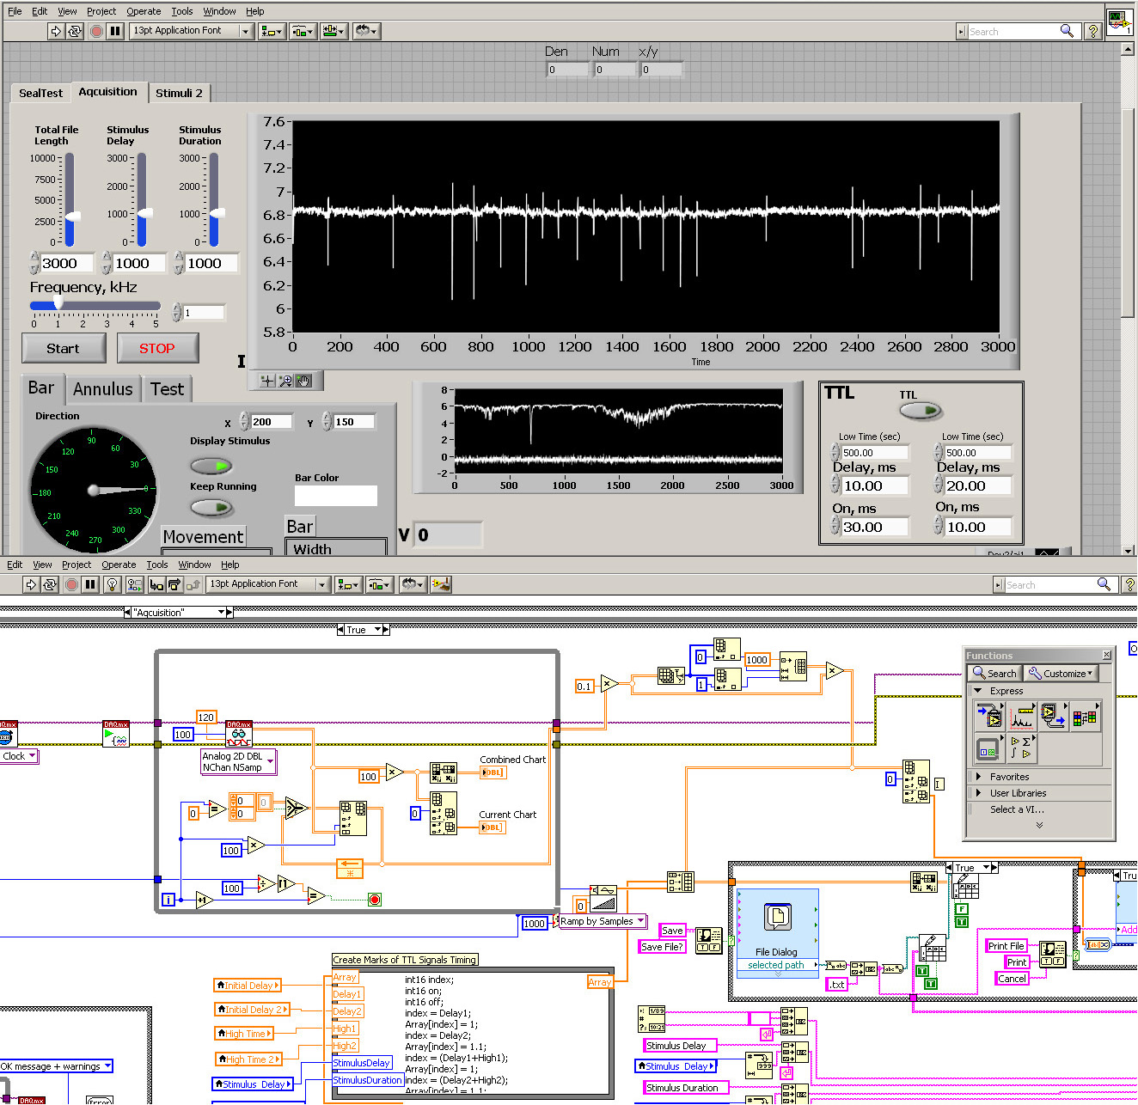1138x1105 pixels.
Task: Toggle the Display Stimulus switch
Action: coord(211,466)
